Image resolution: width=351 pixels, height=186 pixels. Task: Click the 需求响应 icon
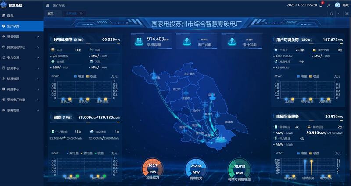[x=276, y=127]
